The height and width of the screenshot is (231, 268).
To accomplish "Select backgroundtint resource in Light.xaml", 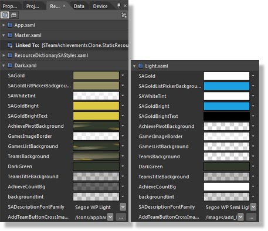I will [156, 197].
